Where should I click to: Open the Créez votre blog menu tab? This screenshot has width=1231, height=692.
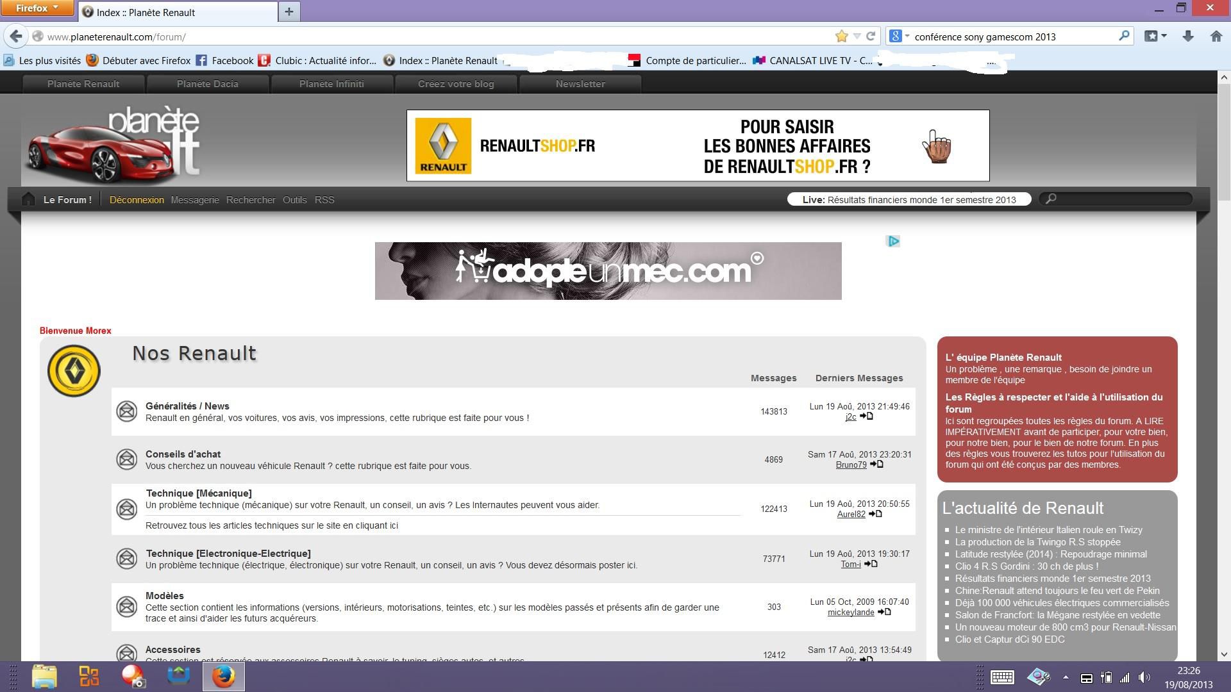tap(456, 84)
